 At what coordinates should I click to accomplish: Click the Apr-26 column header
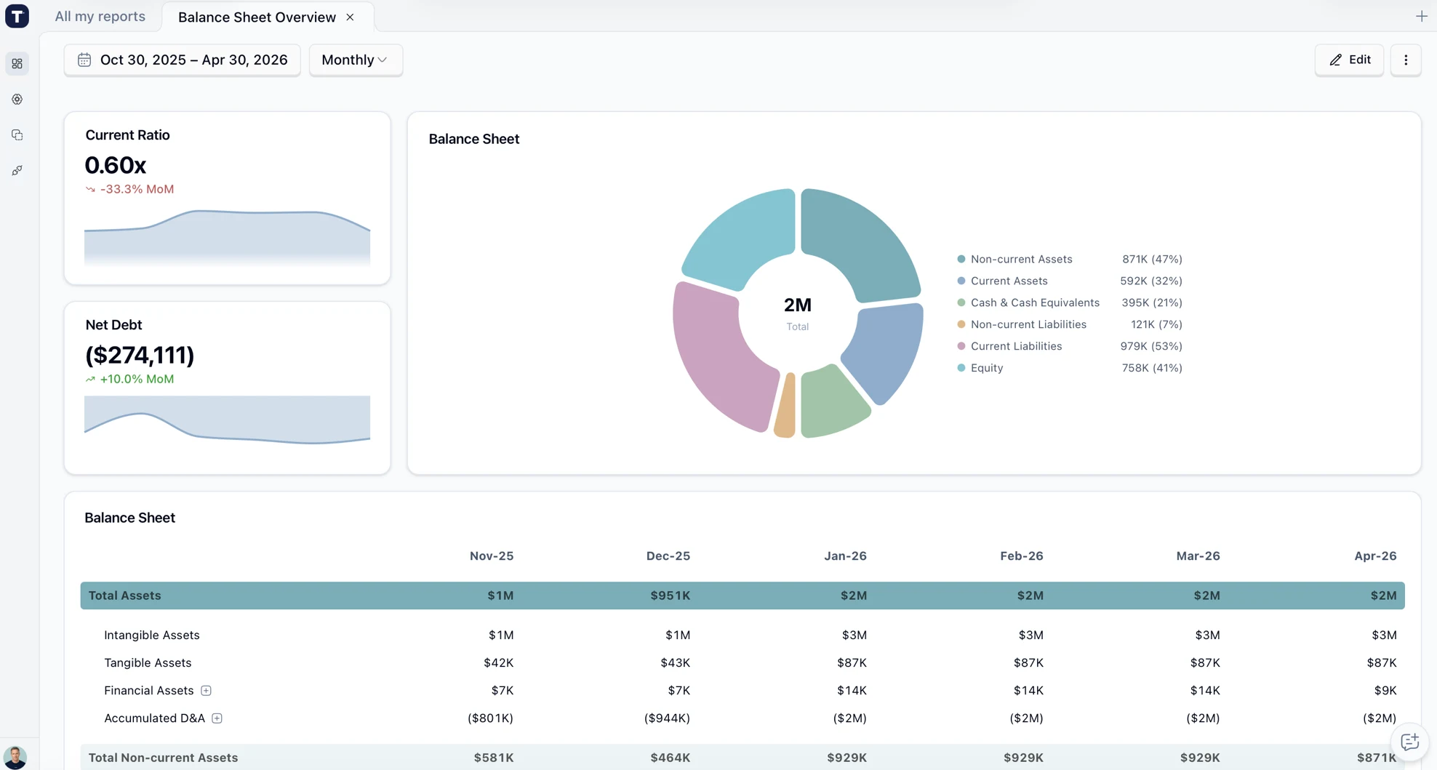click(x=1375, y=556)
